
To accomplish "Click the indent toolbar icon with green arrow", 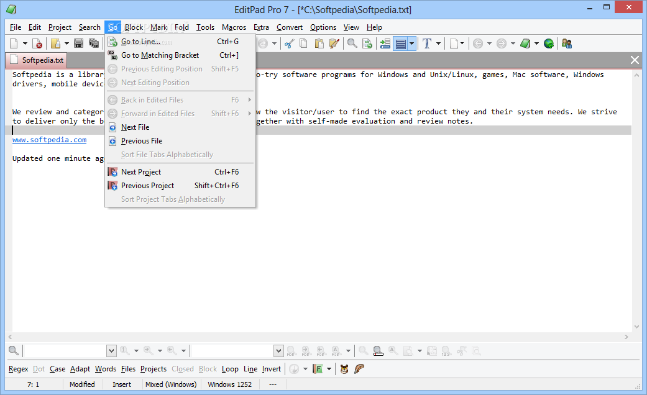I will click(x=385, y=43).
